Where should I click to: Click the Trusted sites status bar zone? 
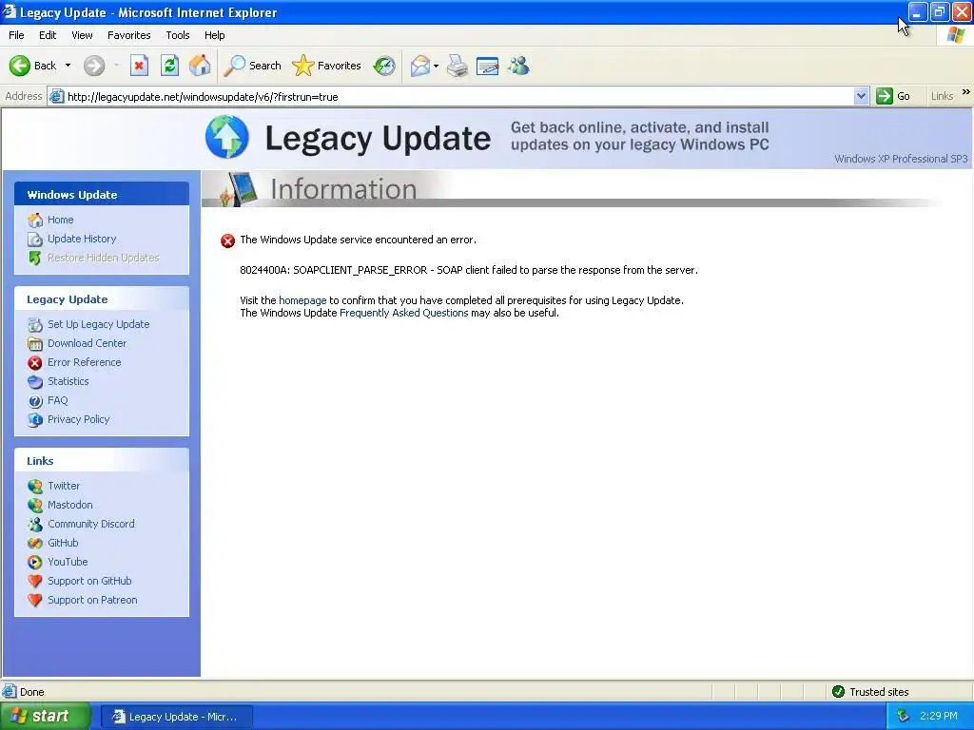(870, 692)
